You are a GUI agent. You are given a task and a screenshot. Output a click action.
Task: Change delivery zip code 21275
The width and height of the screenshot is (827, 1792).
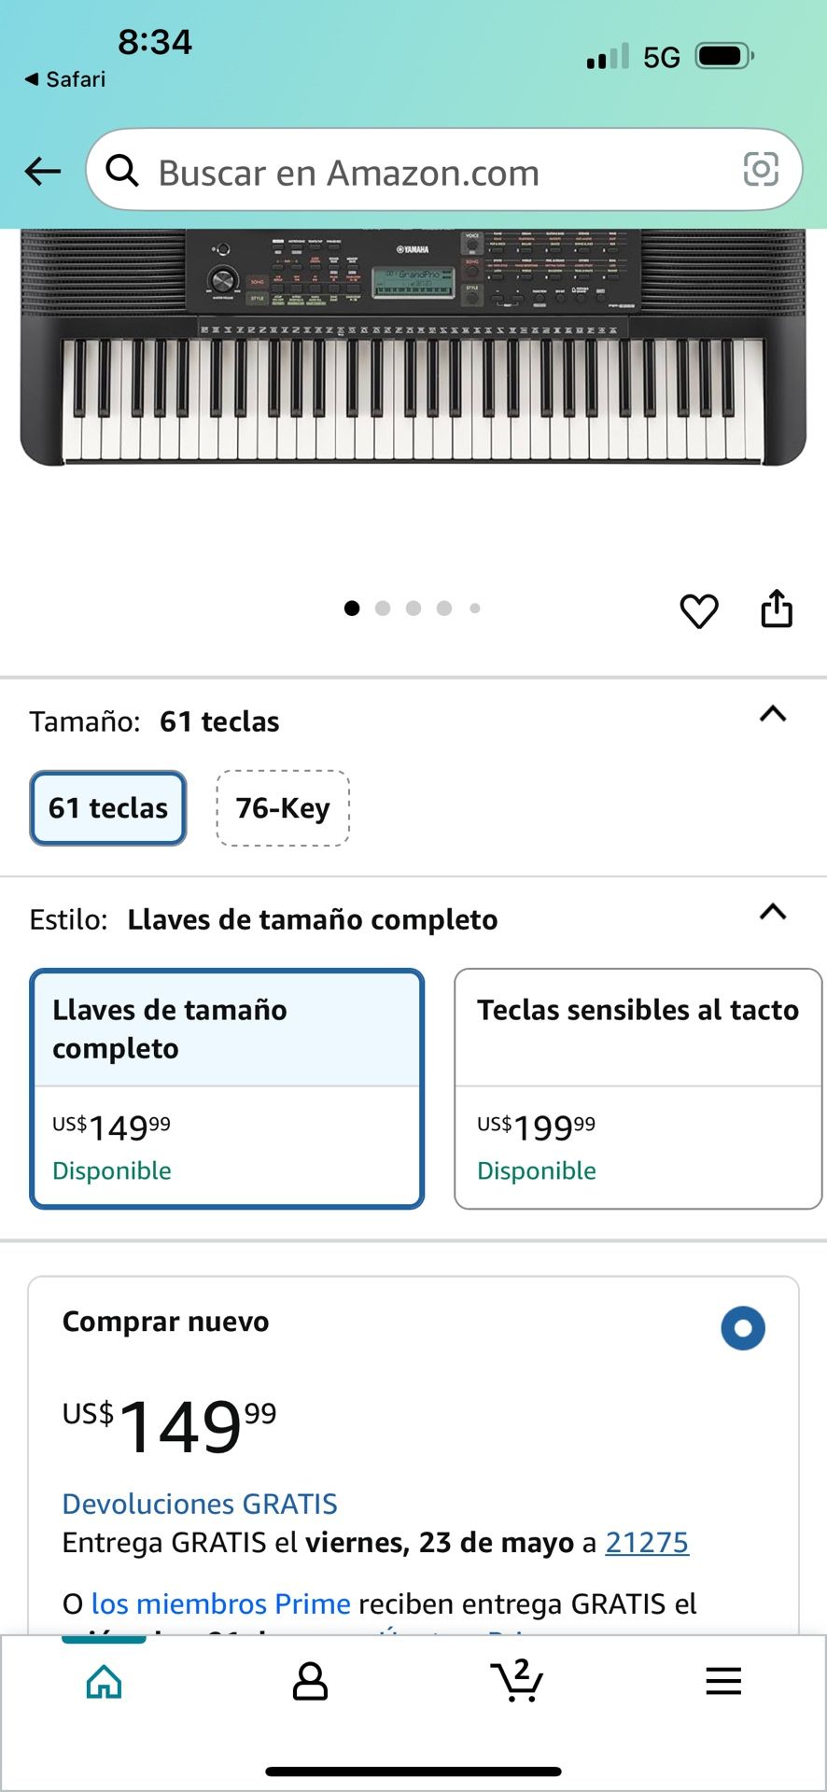(647, 1543)
